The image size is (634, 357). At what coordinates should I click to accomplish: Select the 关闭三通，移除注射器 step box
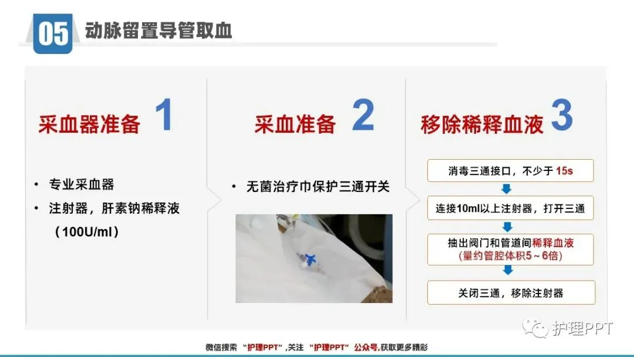[x=511, y=292]
